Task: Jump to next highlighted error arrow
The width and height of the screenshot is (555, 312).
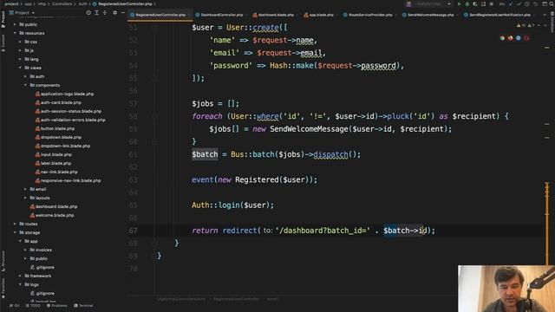Action: coord(545,25)
